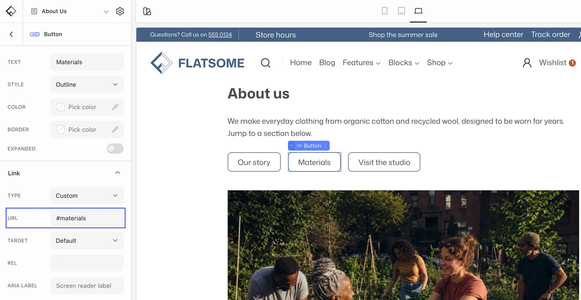
Task: Go back with the left arrow
Action: [x=11, y=34]
